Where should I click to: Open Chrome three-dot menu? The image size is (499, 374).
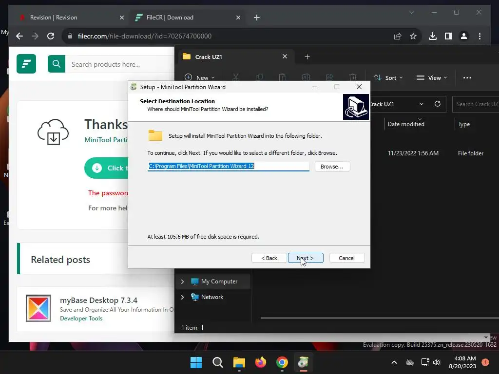coord(480,36)
